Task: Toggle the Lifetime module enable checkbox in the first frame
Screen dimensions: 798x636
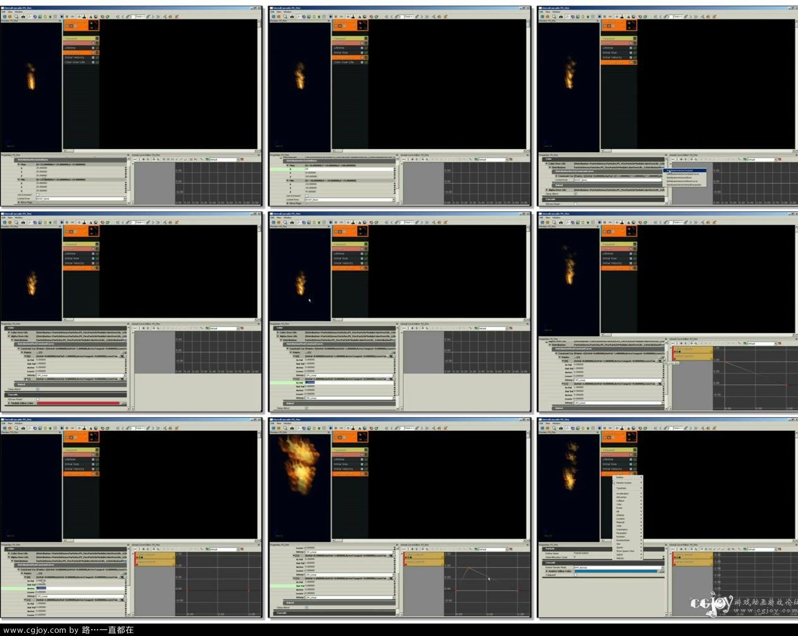Action: tap(93, 48)
